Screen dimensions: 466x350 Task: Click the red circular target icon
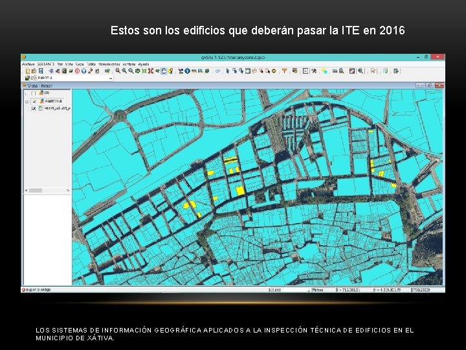coord(77,71)
